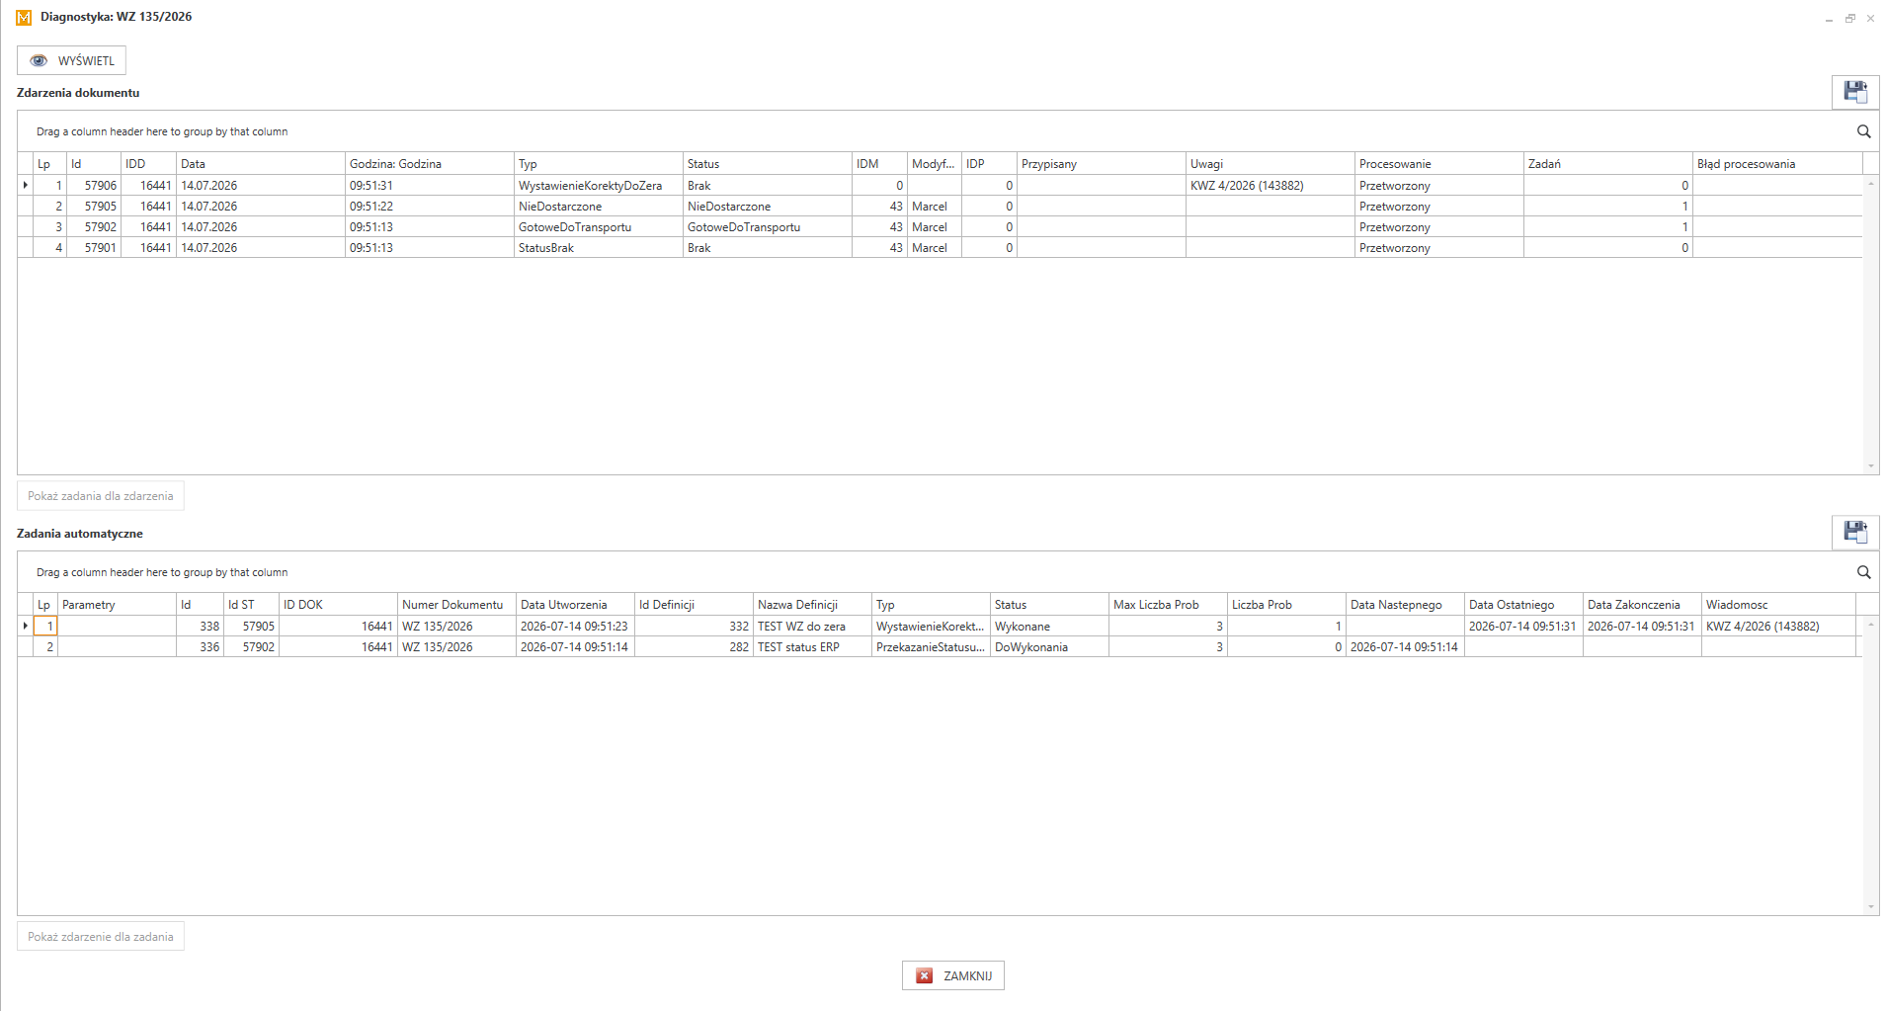The image size is (1886, 1011).
Task: Sort events by the Procesowanie column header
Action: pyautogui.click(x=1438, y=164)
